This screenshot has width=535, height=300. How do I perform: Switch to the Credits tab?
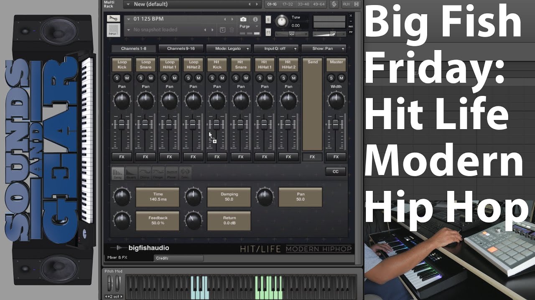pyautogui.click(x=179, y=258)
